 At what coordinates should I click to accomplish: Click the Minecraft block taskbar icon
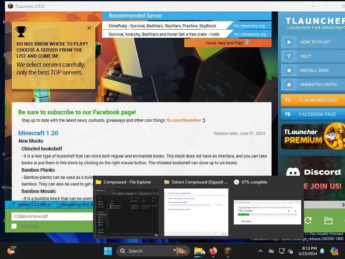coord(228,251)
